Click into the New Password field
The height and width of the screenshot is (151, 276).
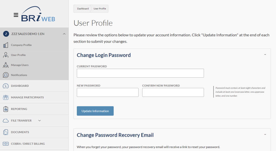click(108, 92)
